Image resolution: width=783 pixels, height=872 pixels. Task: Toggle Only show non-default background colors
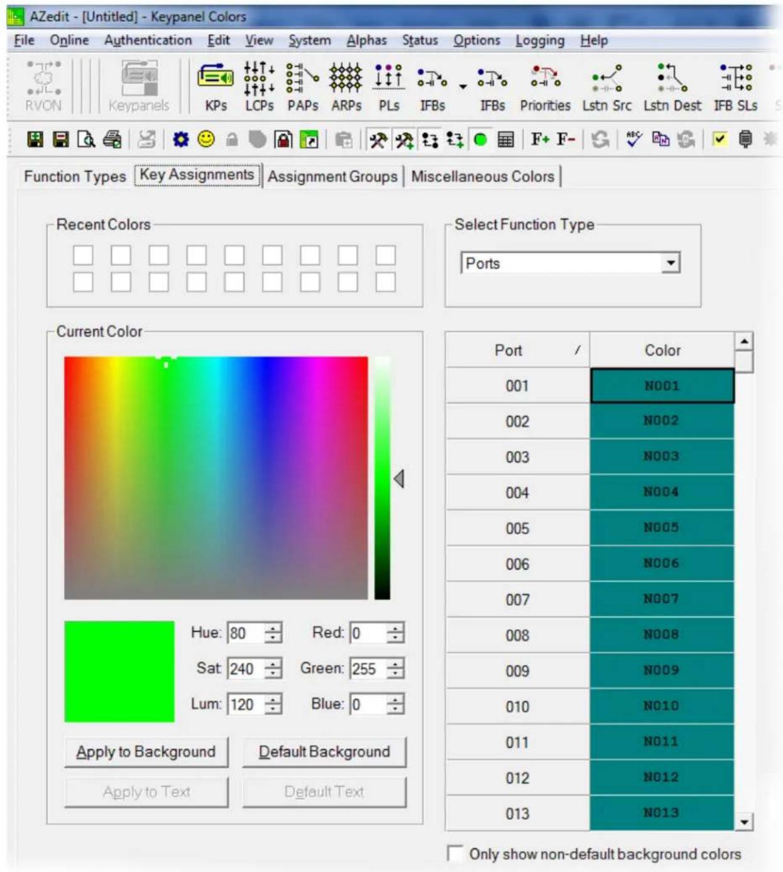tap(454, 854)
